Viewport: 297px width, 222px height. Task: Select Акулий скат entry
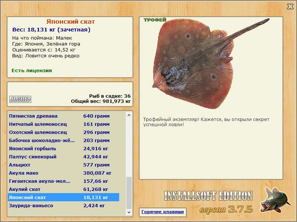click(x=63, y=189)
